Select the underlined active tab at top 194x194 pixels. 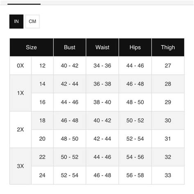(24, 4)
